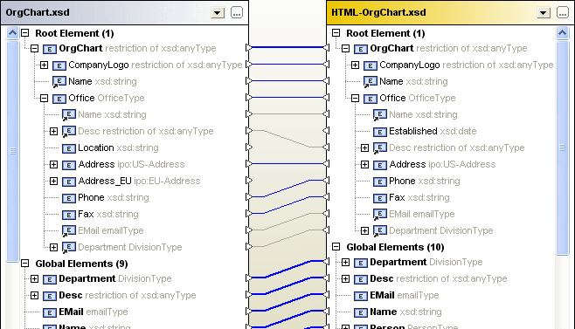Collapse Global Elements (10)
This screenshot has width=575, height=329.
pyautogui.click(x=336, y=247)
